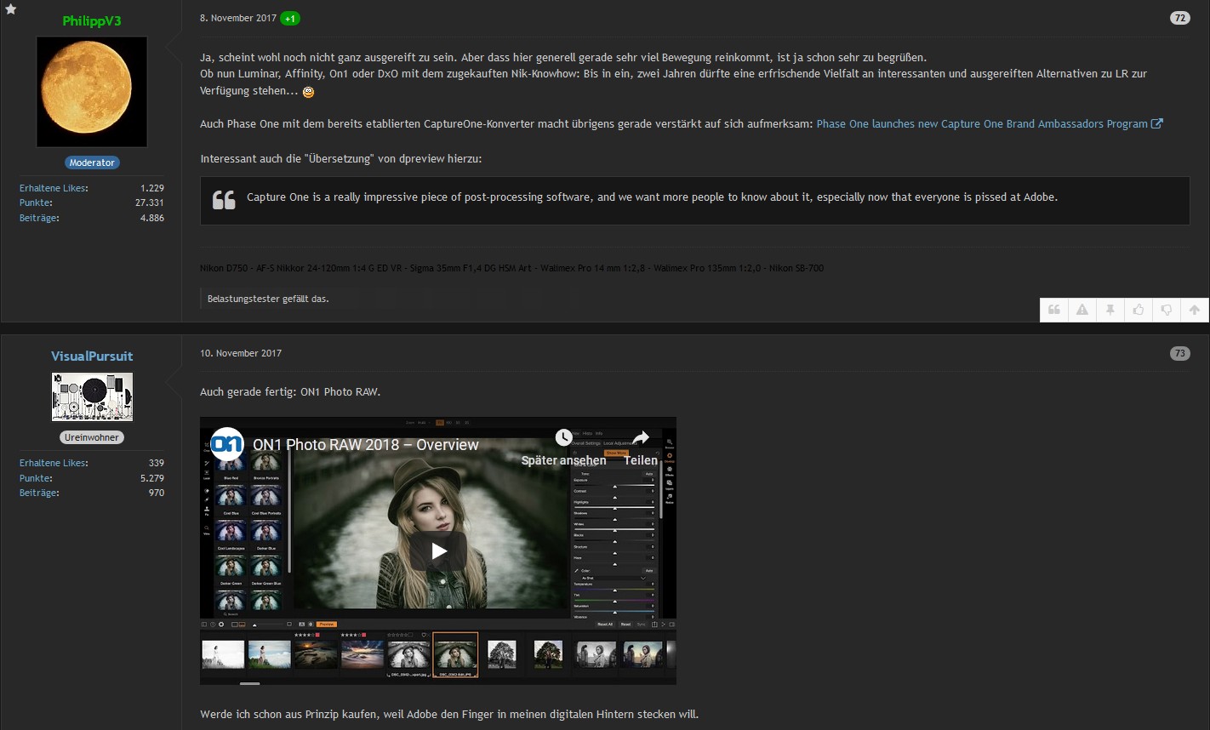Viewport: 1210px width, 730px height.
Task: Click the sentence starting 'Werde ich schon aus Prinzip'
Action: pyautogui.click(x=449, y=714)
